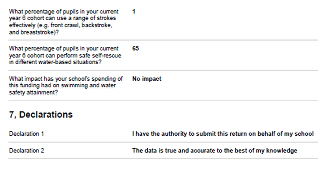Viewport: 332px width, 172px height.
Task: Click the true and accurate data statement
Action: point(215,150)
